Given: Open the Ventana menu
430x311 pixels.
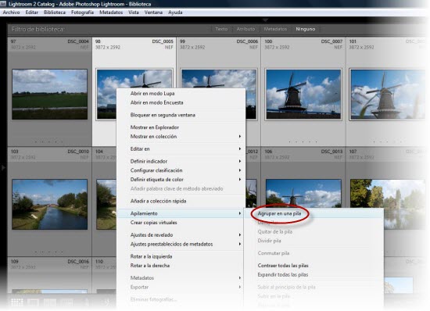Looking at the screenshot, I should pyautogui.click(x=153, y=13).
